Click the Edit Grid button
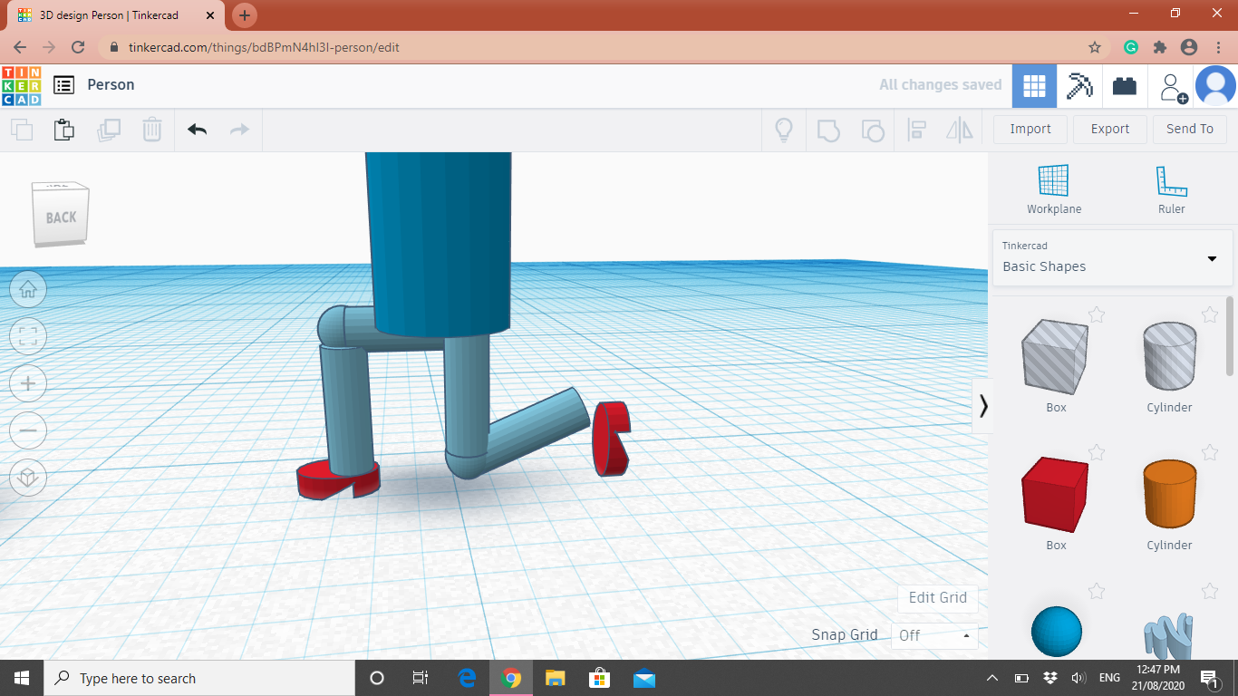Viewport: 1238px width, 696px height. (938, 597)
